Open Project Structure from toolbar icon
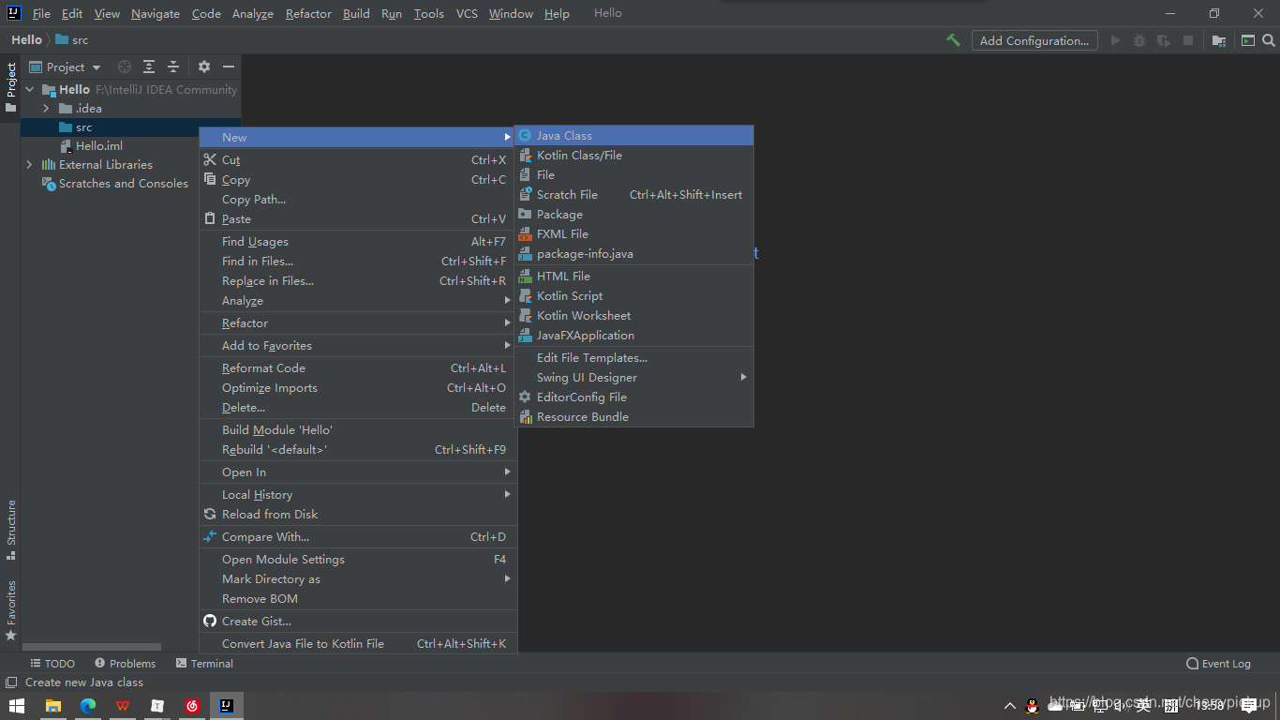Viewport: 1280px width, 720px height. [1218, 40]
